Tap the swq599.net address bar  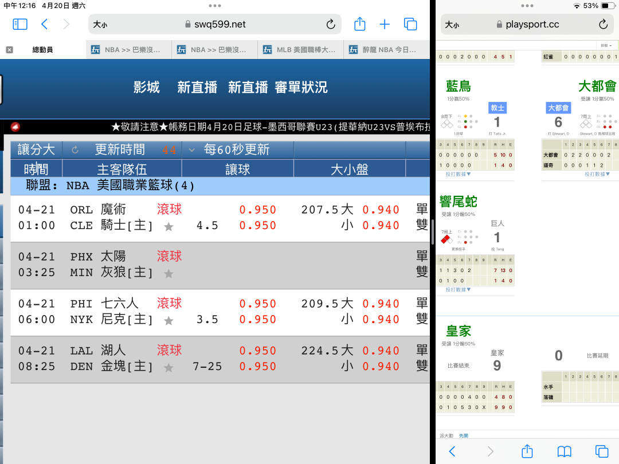click(x=215, y=25)
